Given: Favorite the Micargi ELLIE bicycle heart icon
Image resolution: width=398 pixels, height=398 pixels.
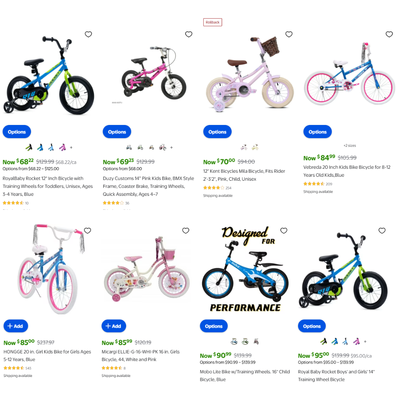Looking at the screenshot, I should [x=186, y=230].
